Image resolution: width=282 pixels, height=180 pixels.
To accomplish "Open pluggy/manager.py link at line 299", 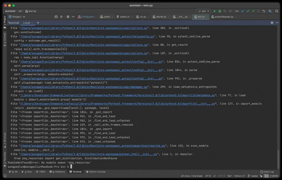I will pos(84,87).
